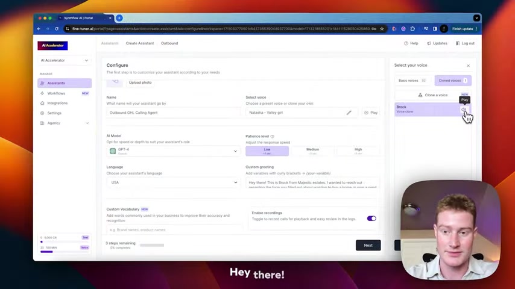Expand the Agency sidebar section
Viewport: 515px width, 289px height.
pos(65,123)
